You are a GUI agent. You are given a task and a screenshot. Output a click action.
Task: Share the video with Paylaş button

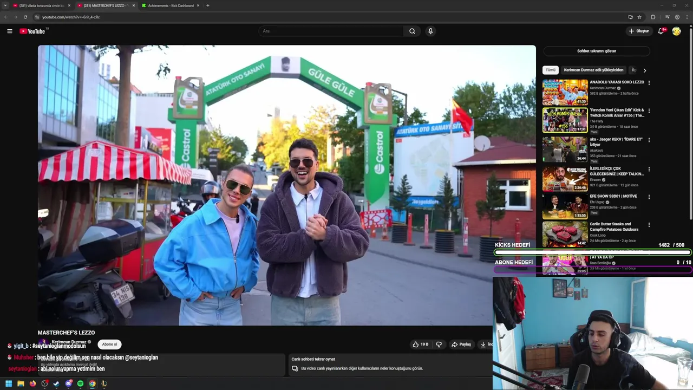(461, 344)
